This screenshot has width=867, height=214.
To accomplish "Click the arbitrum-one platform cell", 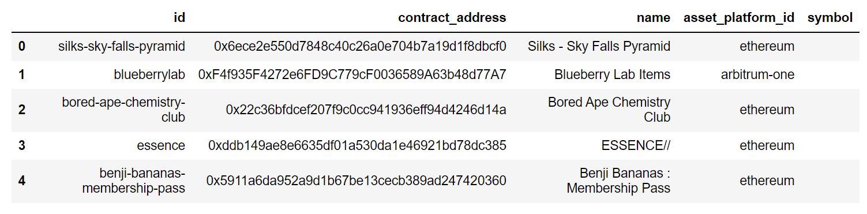I will coord(757,74).
